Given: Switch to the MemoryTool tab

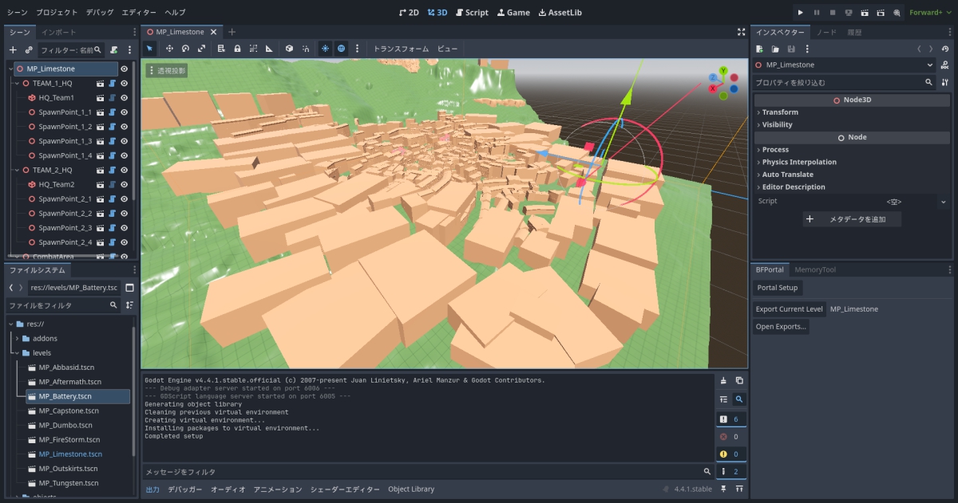Looking at the screenshot, I should [x=814, y=269].
